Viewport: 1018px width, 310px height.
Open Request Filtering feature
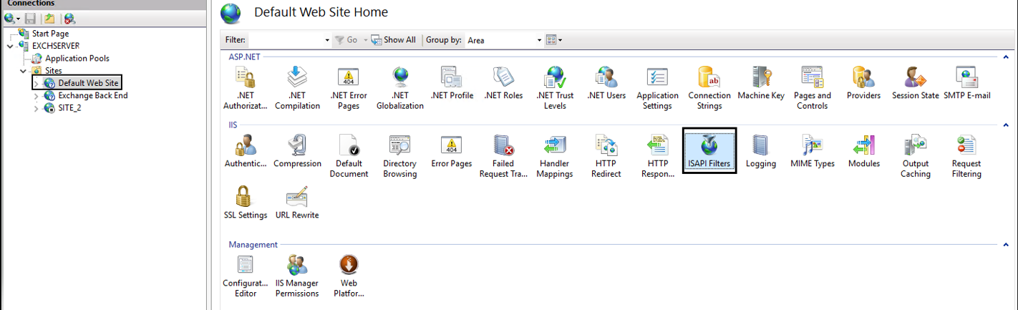[966, 156]
